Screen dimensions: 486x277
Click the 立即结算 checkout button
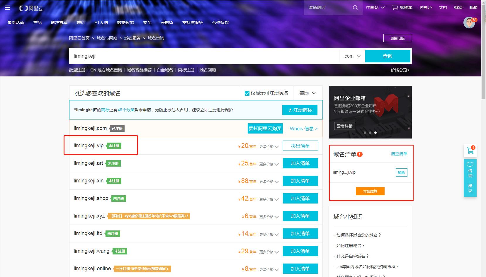[x=370, y=191]
